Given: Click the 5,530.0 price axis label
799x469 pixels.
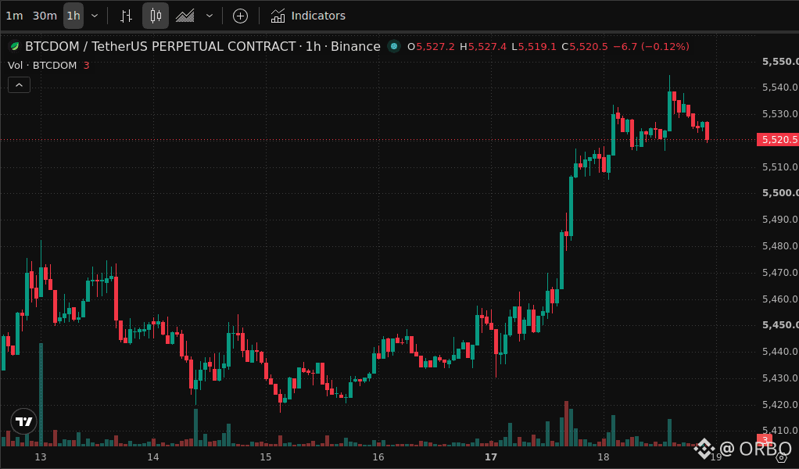Looking at the screenshot, I should coord(780,114).
